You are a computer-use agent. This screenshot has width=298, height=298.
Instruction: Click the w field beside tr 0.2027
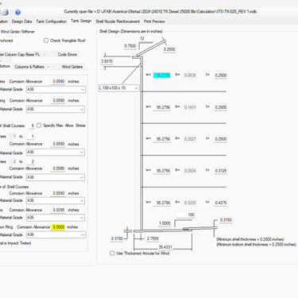point(162,139)
